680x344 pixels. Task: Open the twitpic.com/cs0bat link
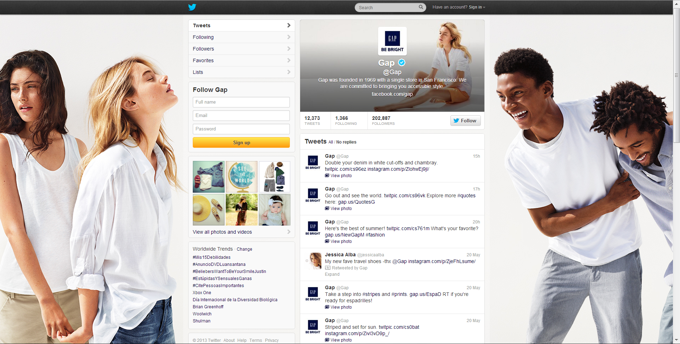coord(399,327)
